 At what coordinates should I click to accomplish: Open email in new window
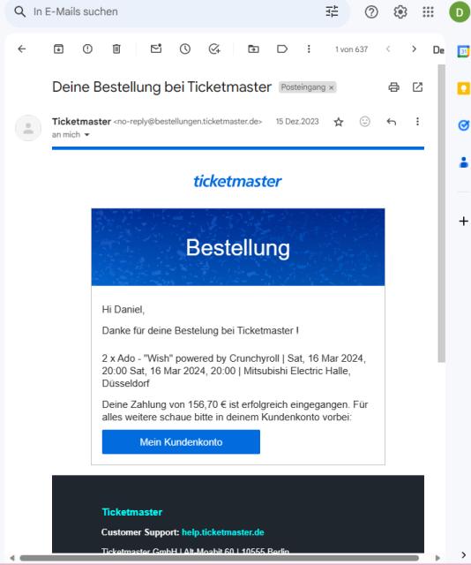[x=418, y=87]
